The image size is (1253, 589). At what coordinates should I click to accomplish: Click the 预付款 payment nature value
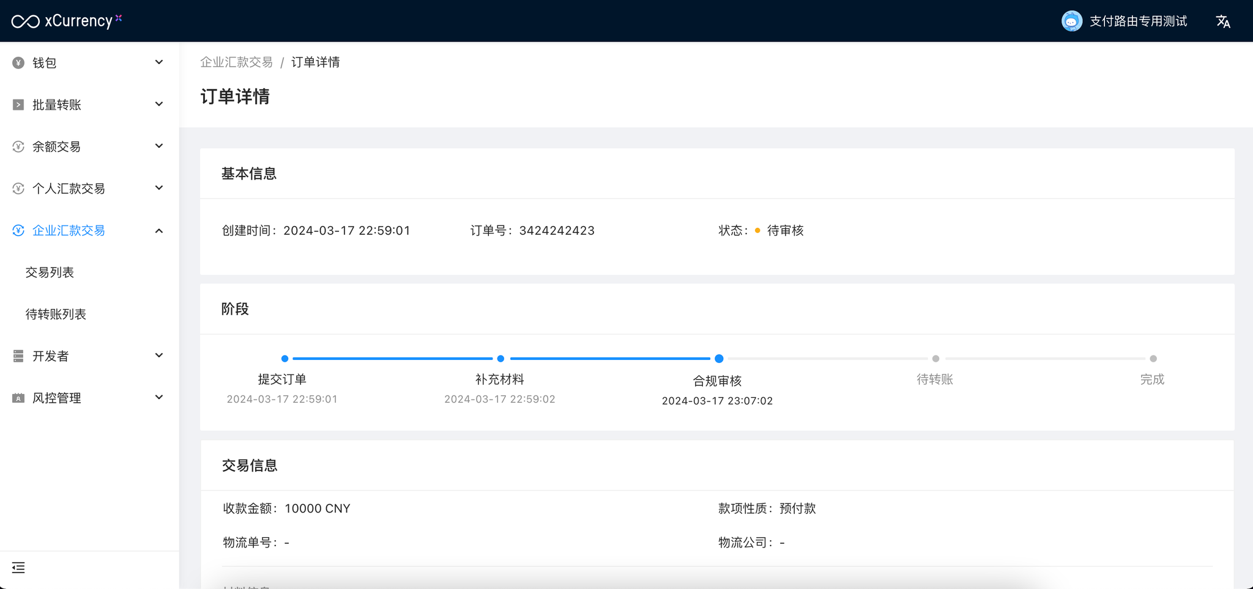click(798, 508)
